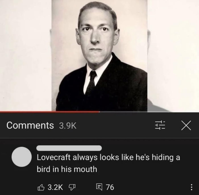View the 76 replies count
The height and width of the screenshot is (195, 199).
click(110, 187)
